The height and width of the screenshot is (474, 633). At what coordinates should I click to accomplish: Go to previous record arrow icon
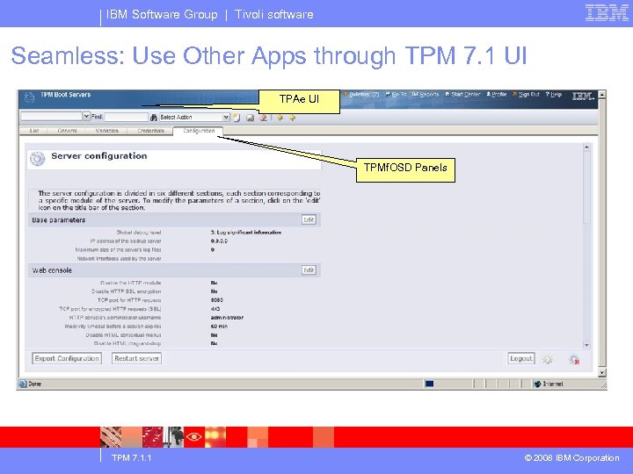click(280, 118)
